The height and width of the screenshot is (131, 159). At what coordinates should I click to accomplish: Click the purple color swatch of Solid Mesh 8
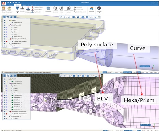coord(7,97)
